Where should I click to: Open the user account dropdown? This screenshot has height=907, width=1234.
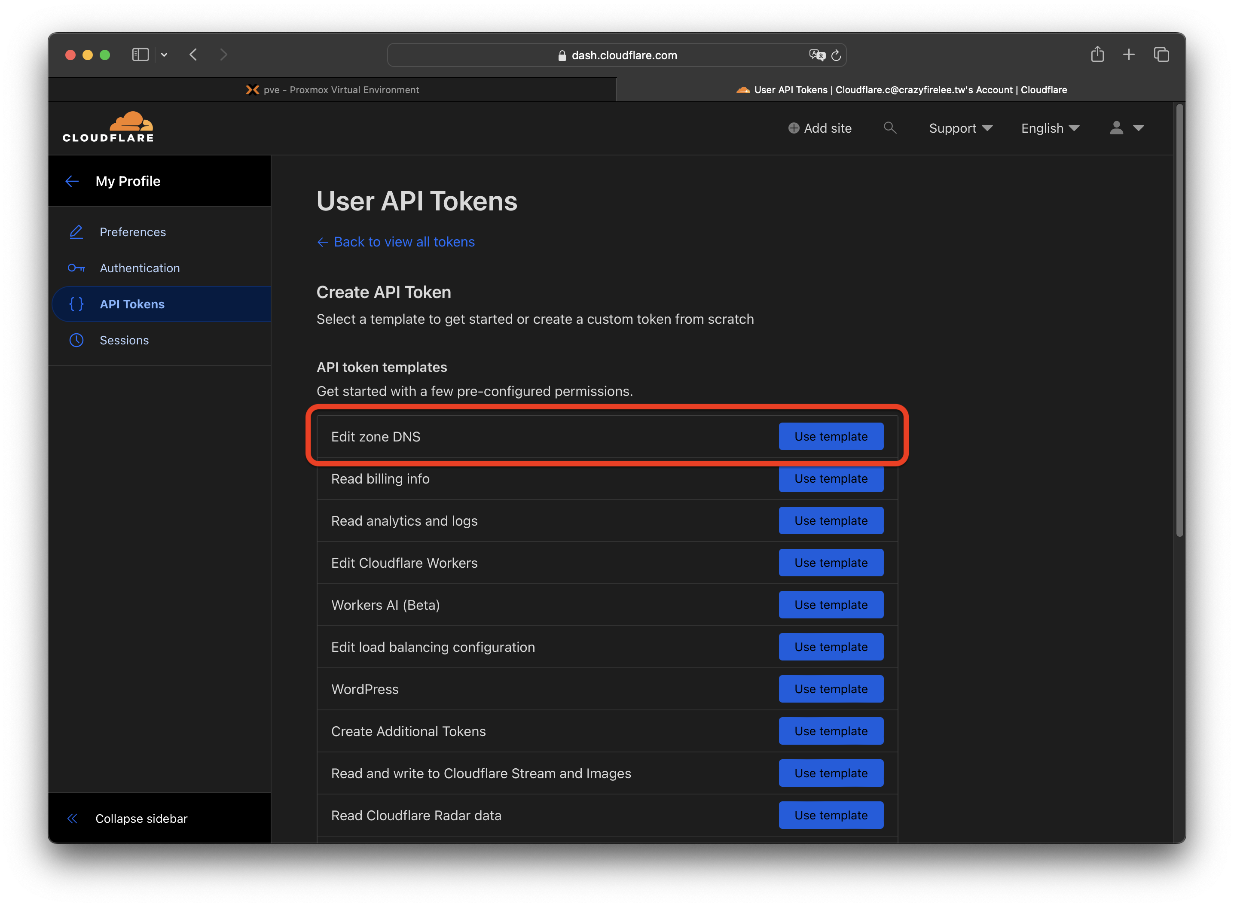point(1126,128)
